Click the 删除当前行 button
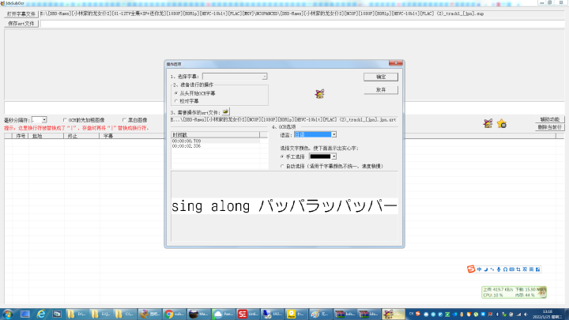Viewport: 569px width, 320px height. pyautogui.click(x=549, y=127)
